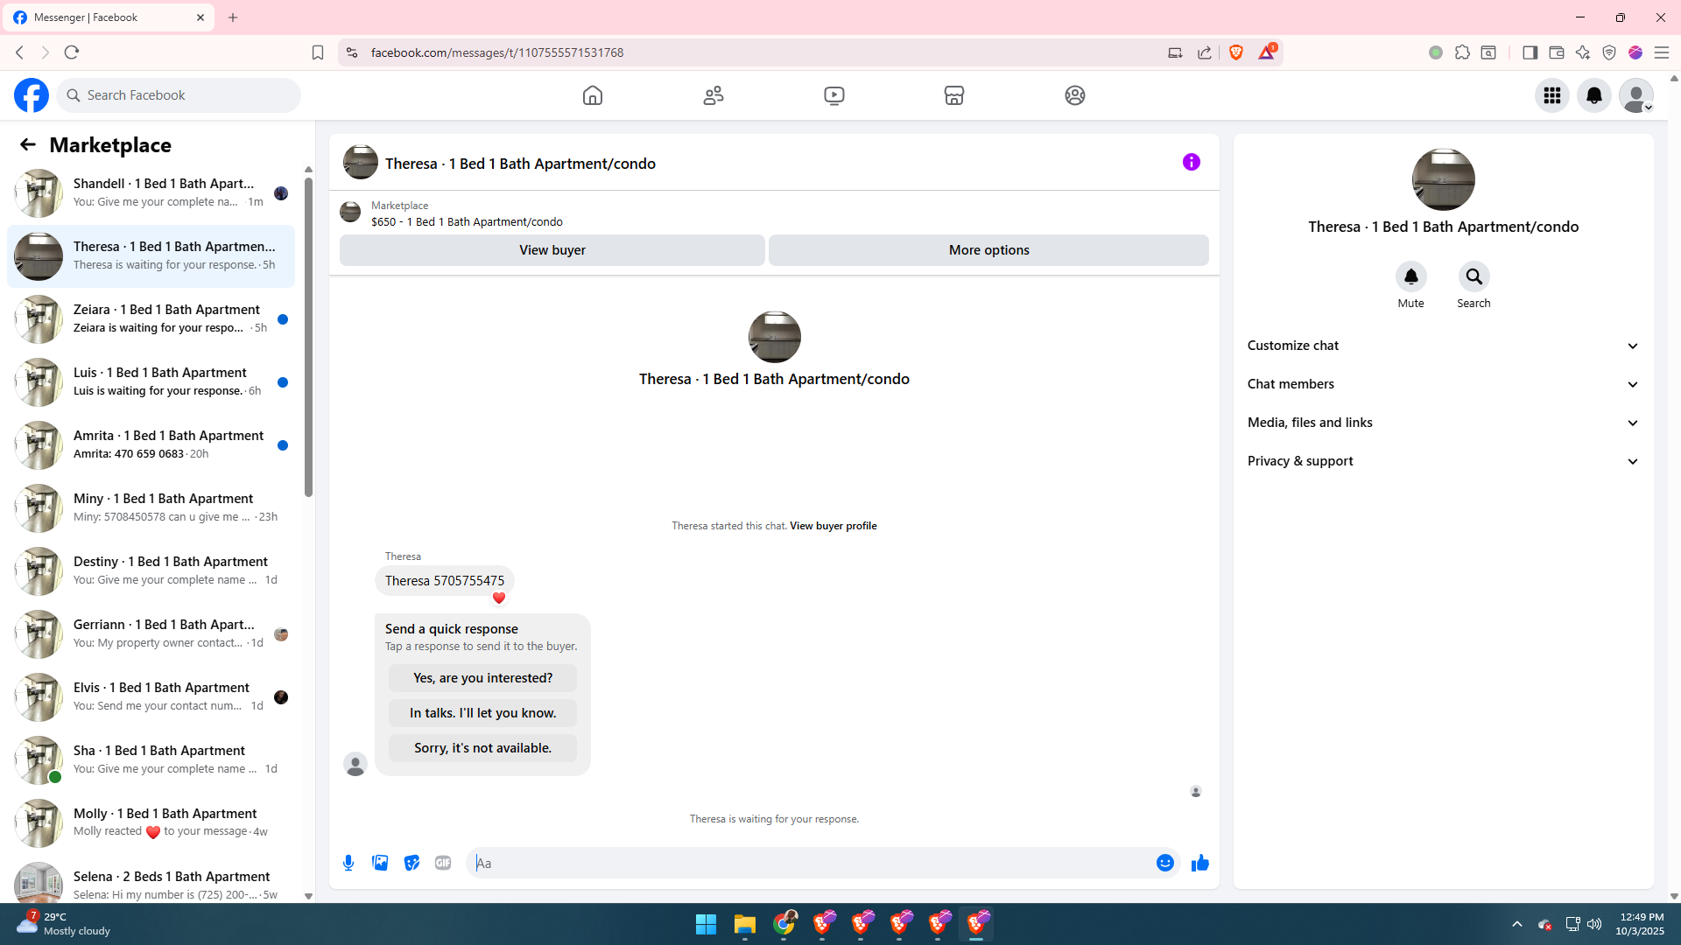The image size is (1681, 945).
Task: Search in conversation icon
Action: pos(1474,276)
